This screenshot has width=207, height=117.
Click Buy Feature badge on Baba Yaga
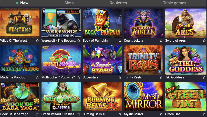pyautogui.click(x=32, y=85)
